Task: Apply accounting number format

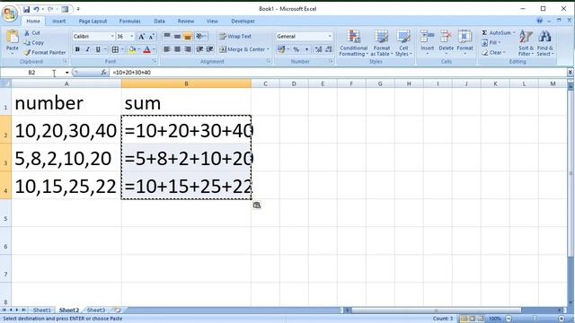Action: [x=281, y=49]
